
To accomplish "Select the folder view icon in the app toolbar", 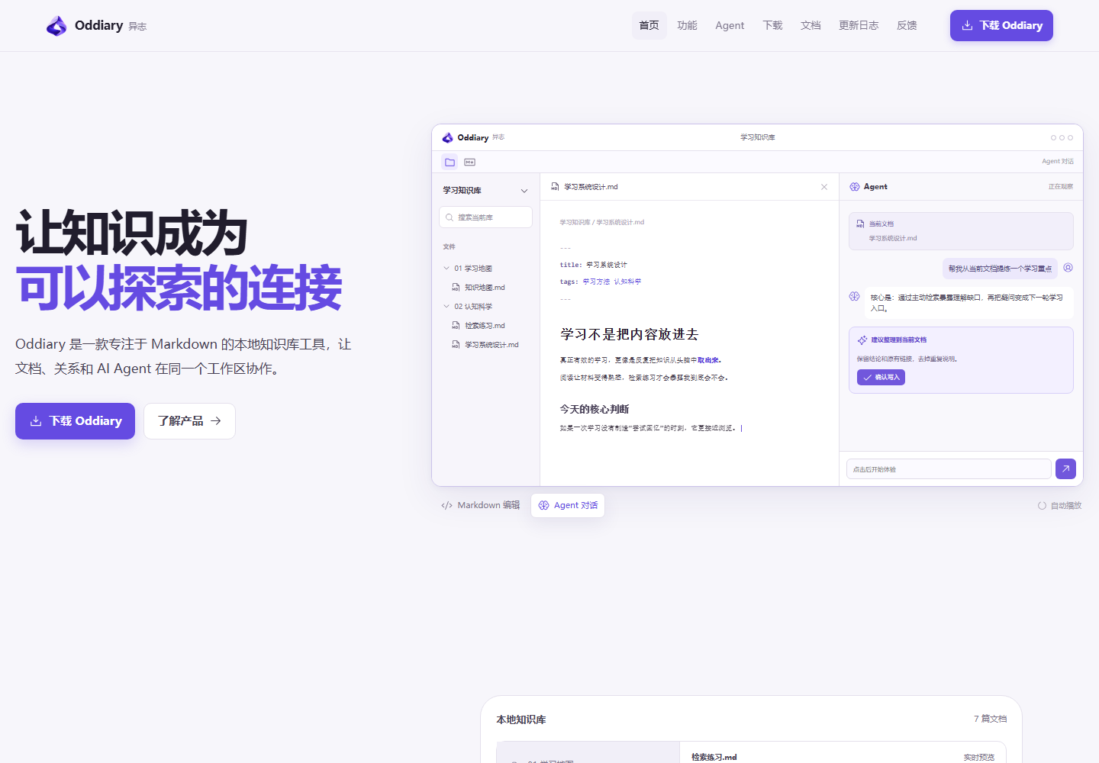I will [450, 162].
